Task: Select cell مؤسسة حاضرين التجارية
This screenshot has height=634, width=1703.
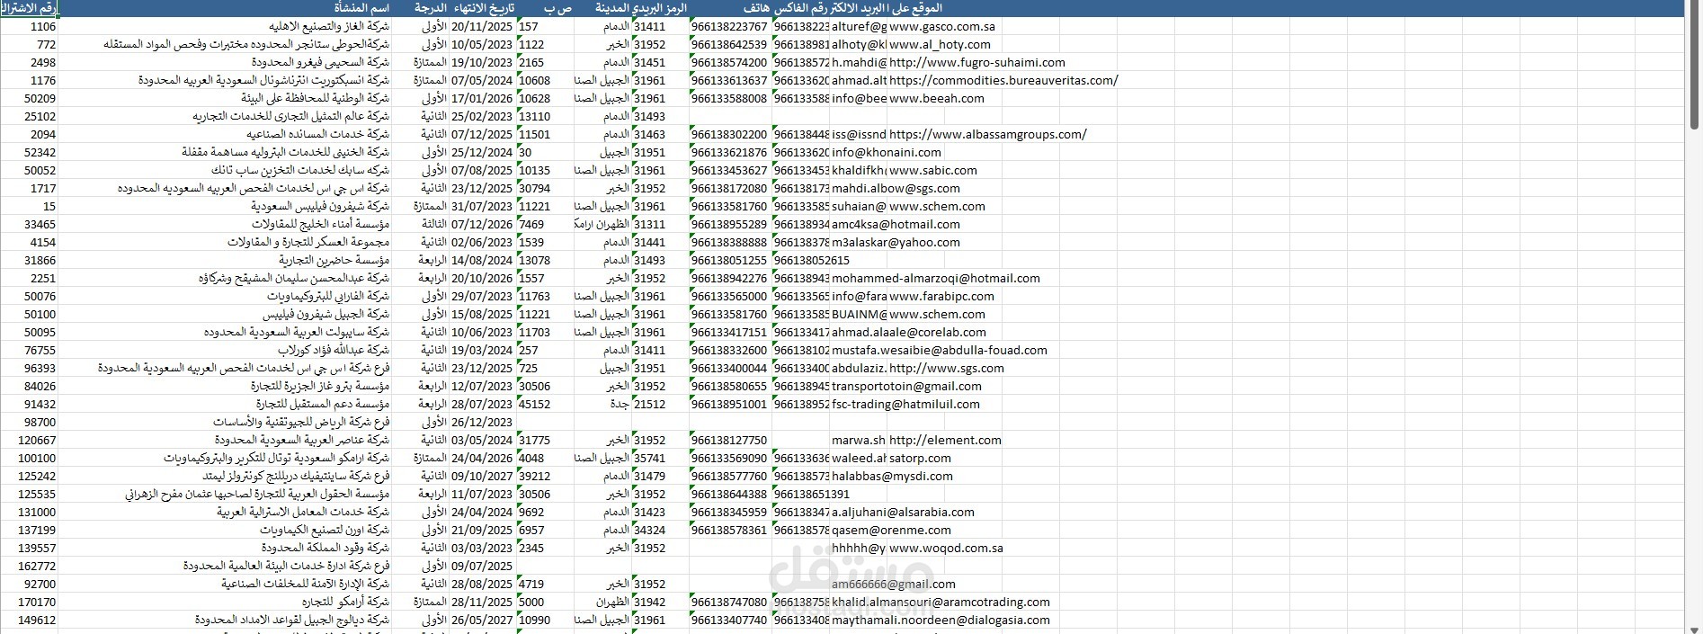Action: click(225, 260)
